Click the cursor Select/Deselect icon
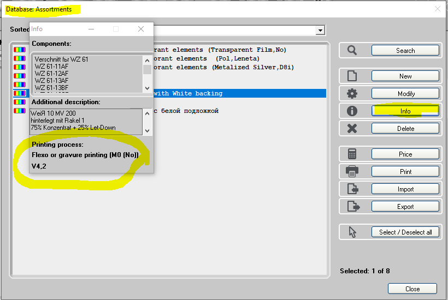448x300 pixels. tap(352, 232)
